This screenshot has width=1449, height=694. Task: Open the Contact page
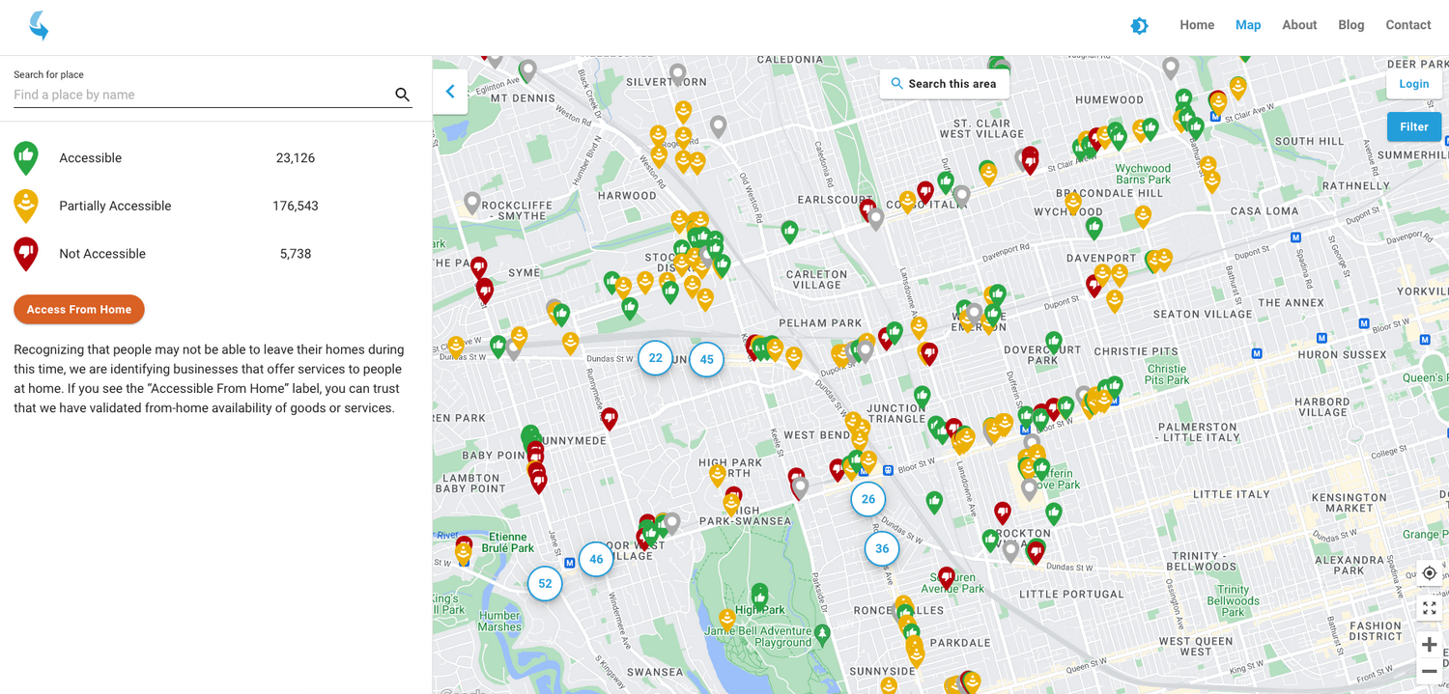[x=1408, y=25]
